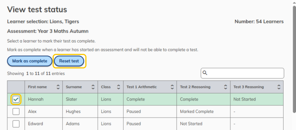Click Edward's Paused Test 1 cell
The width and height of the screenshot is (296, 130).
pos(150,124)
